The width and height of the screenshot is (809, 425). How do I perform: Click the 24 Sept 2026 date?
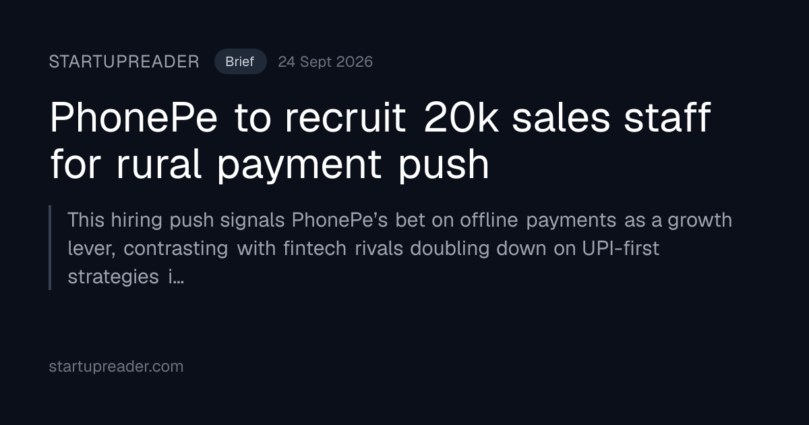(325, 62)
